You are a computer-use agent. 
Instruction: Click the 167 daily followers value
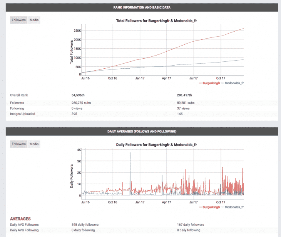point(190,225)
